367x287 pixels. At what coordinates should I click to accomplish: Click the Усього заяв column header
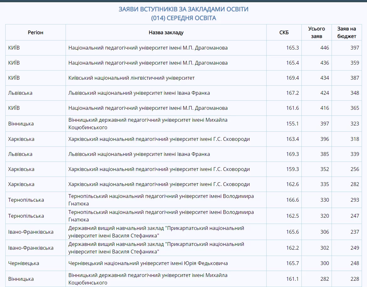pyautogui.click(x=316, y=32)
